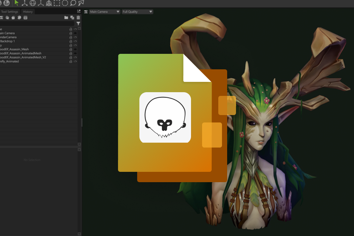Toggle visibility of the Main Camera row
Viewport: 354px width, 236px height.
click(75, 33)
